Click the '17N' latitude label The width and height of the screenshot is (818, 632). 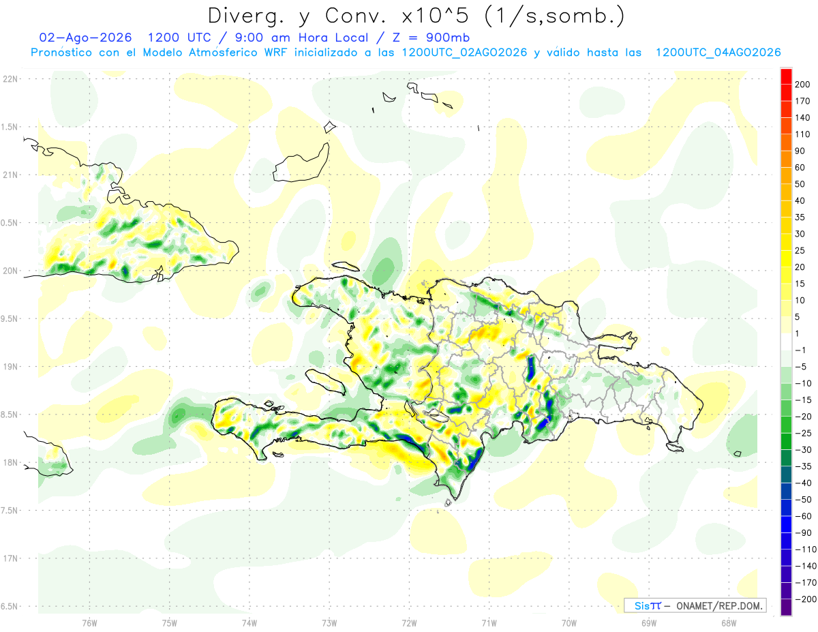10,558
